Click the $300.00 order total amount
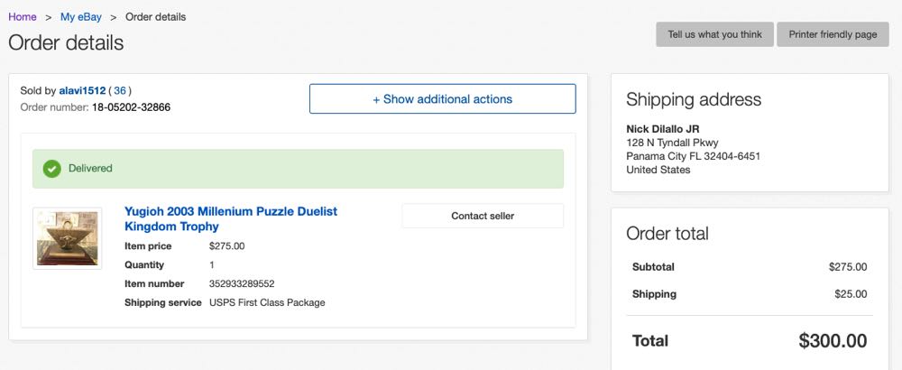 click(832, 340)
